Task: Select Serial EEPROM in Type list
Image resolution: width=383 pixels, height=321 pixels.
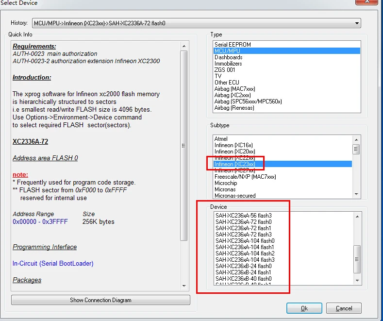Action: 286,45
